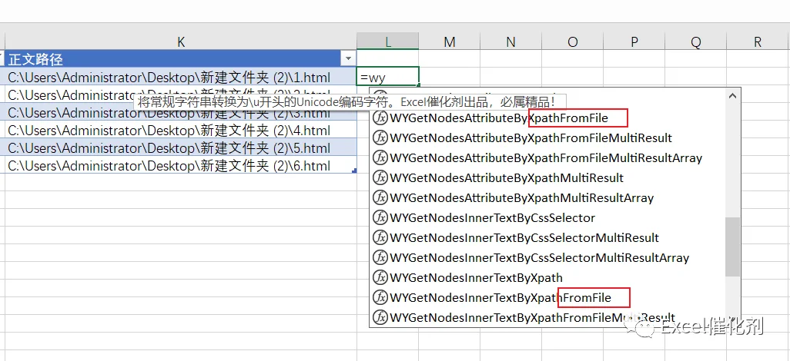Click fx icon of WYGetNodesInnerTextByCssSelectorMultiResultArray
This screenshot has height=361, width=790.
coord(380,258)
